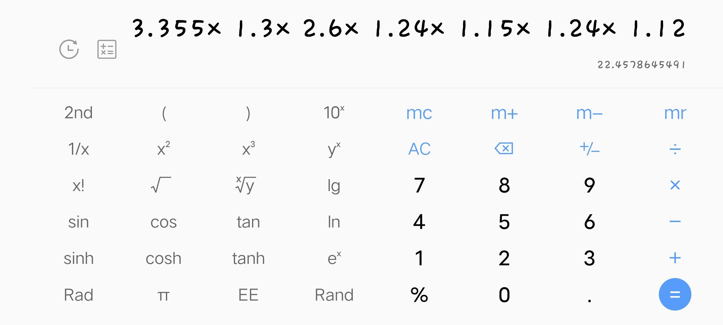Screen dimensions: 723x325
Task: Tap the converter icon with math symbols
Action: 107,49
